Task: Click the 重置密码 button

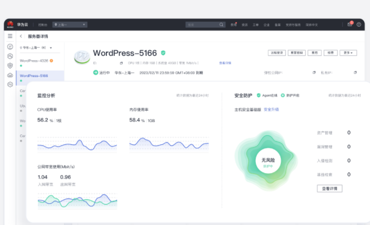Action: click(297, 53)
